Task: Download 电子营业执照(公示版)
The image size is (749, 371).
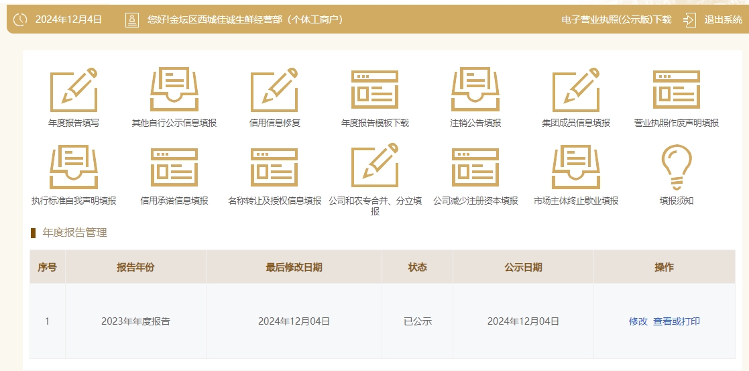Action: pos(616,19)
